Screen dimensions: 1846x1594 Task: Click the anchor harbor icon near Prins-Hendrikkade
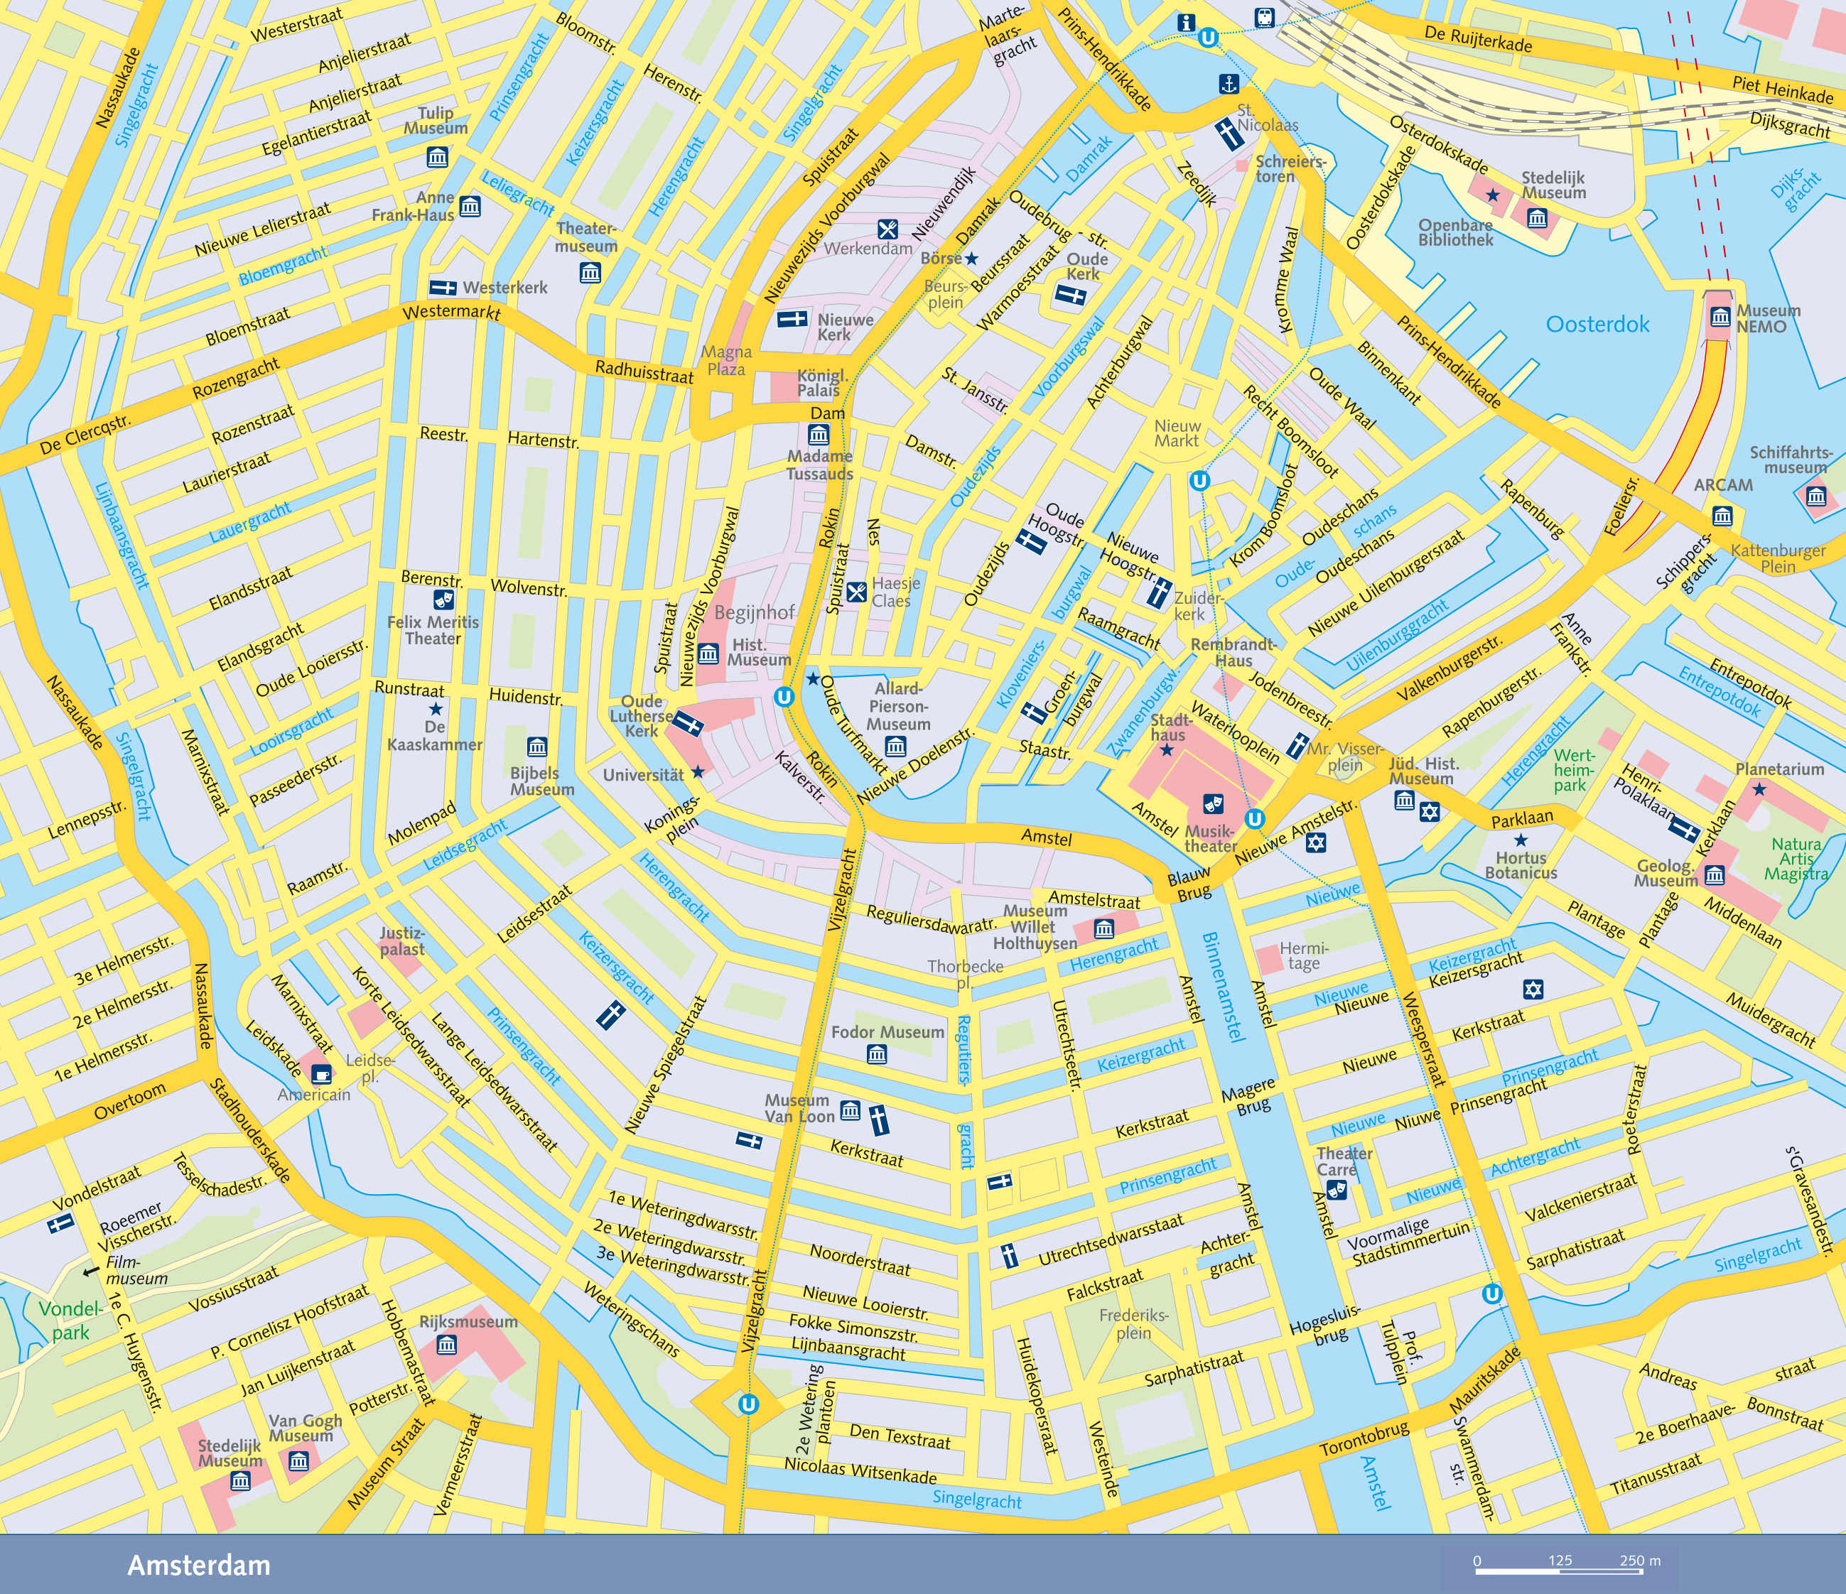coord(1229,85)
